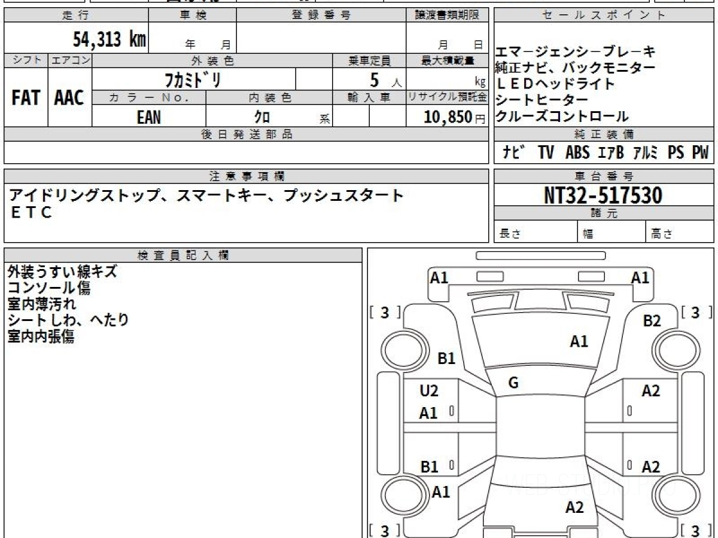The height and width of the screenshot is (538, 718).
Task: Click the 長さ dimension cell
Action: [536, 232]
